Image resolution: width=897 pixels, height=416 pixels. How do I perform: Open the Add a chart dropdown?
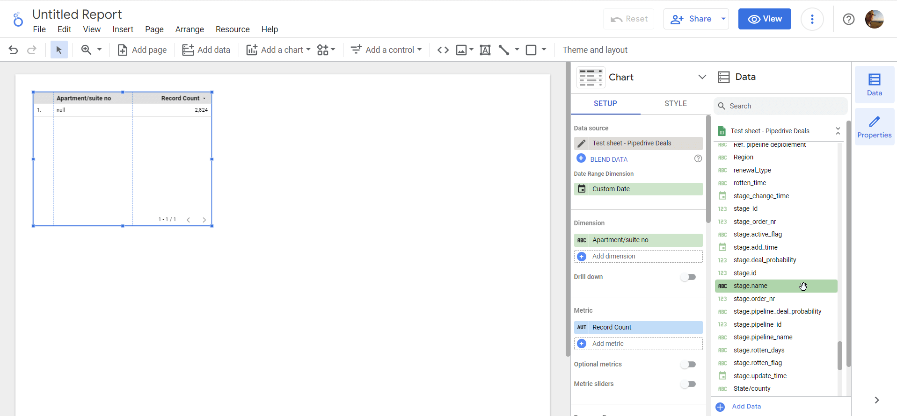(x=278, y=50)
